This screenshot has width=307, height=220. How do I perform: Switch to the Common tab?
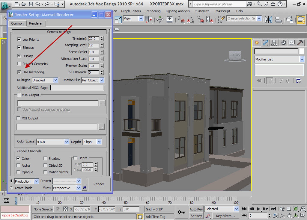pos(17,23)
